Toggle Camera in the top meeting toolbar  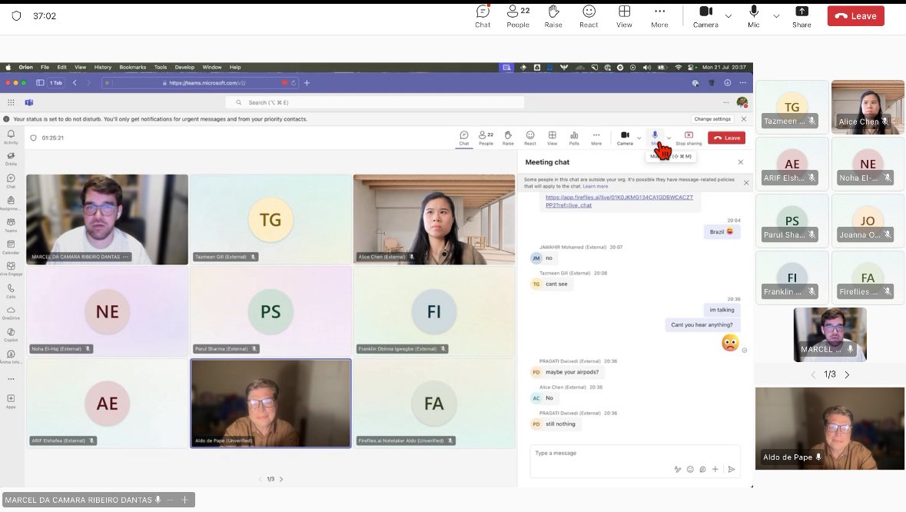pyautogui.click(x=705, y=16)
